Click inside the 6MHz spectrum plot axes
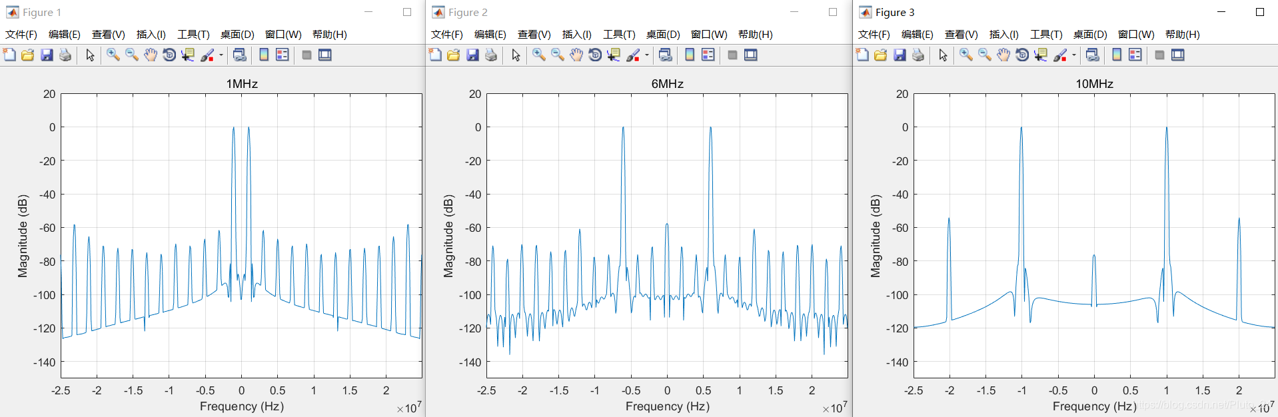 [667, 236]
